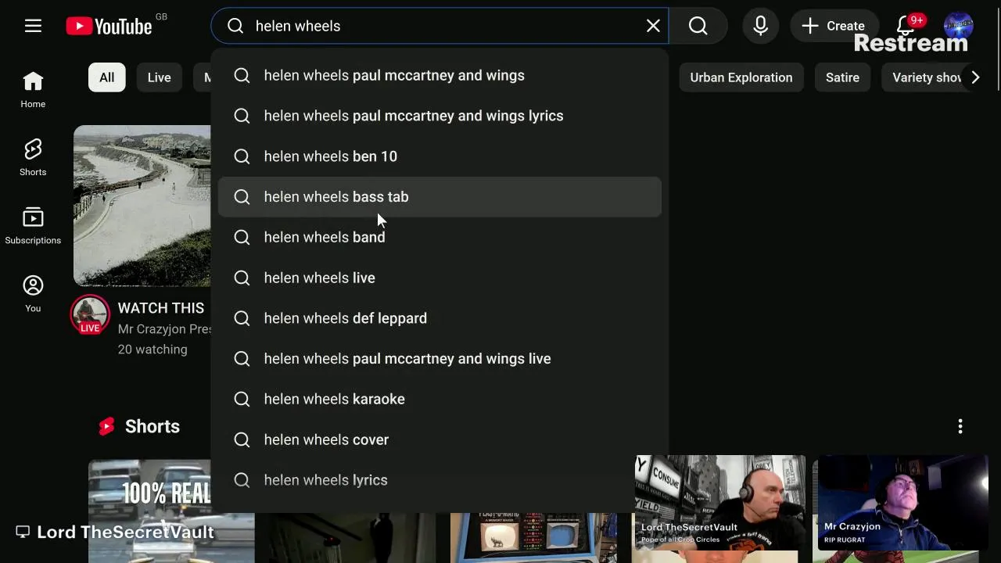
Task: Open the live channel avatar
Action: click(90, 314)
